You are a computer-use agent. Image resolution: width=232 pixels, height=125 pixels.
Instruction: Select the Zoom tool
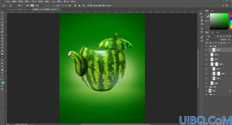click(2, 73)
